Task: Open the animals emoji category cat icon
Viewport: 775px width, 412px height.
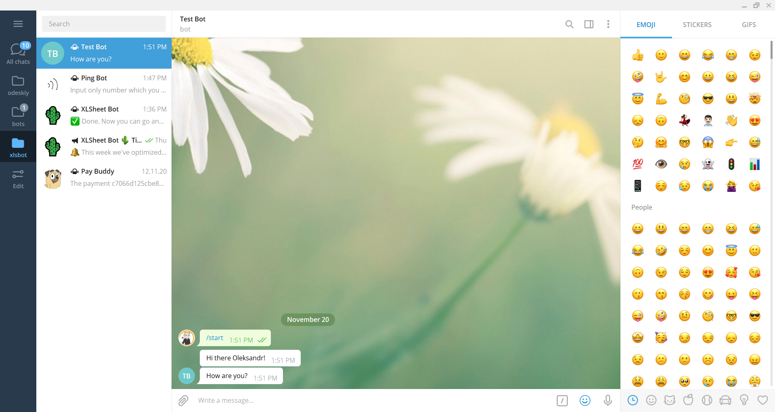Action: point(670,400)
